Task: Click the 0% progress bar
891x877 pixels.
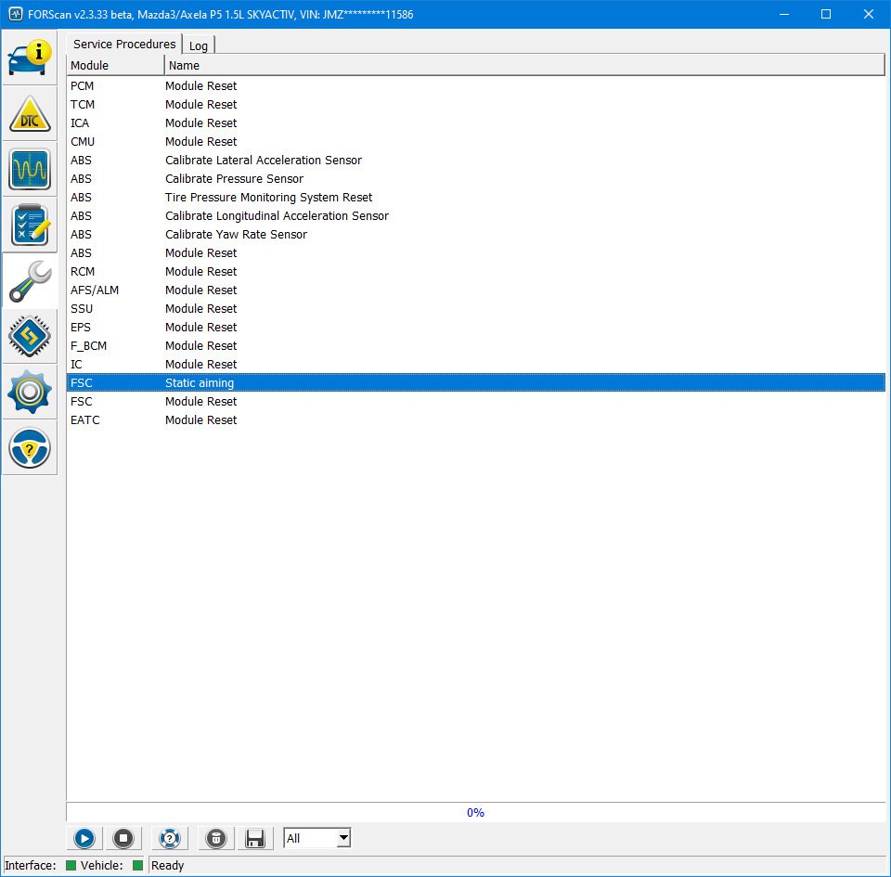Action: [475, 812]
